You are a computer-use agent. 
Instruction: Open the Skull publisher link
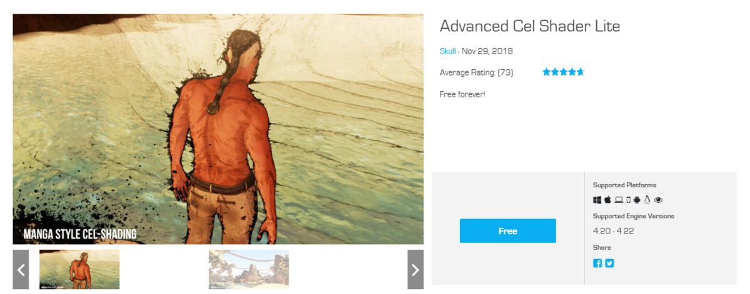click(x=447, y=51)
